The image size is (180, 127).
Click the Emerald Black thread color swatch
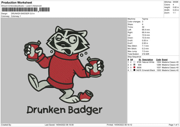tap(134, 70)
